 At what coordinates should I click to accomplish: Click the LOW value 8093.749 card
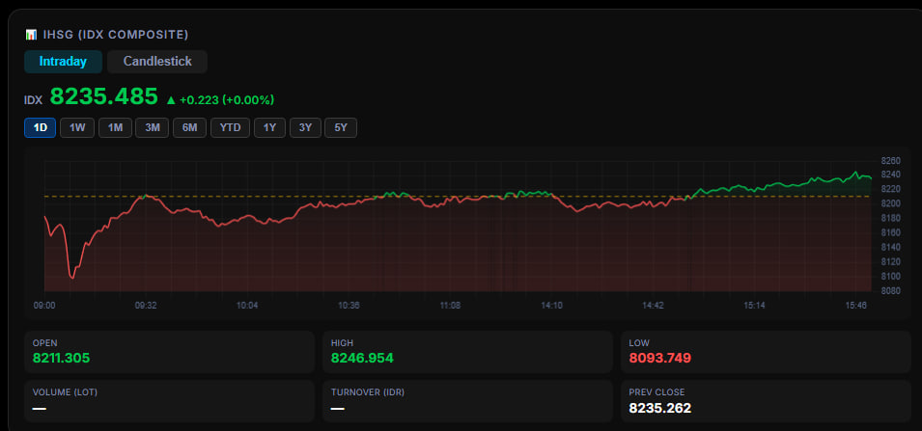pyautogui.click(x=766, y=352)
